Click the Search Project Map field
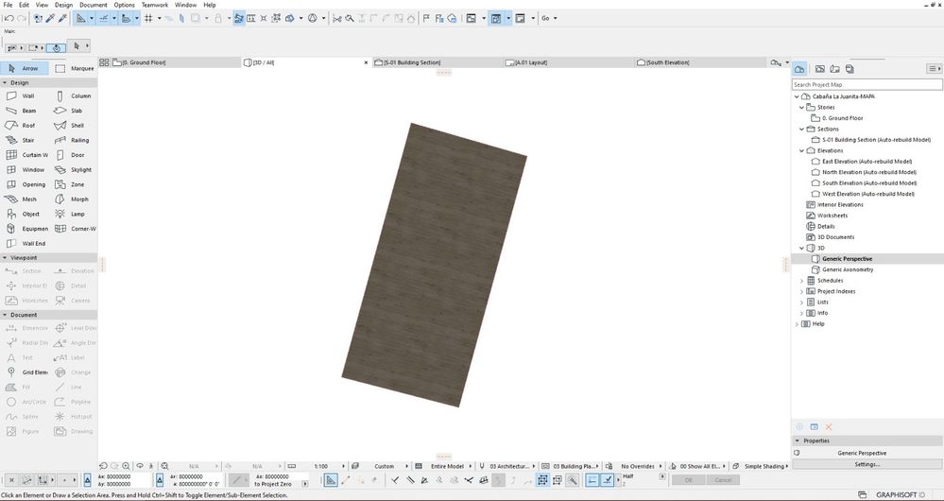The image size is (944, 501). pos(865,84)
